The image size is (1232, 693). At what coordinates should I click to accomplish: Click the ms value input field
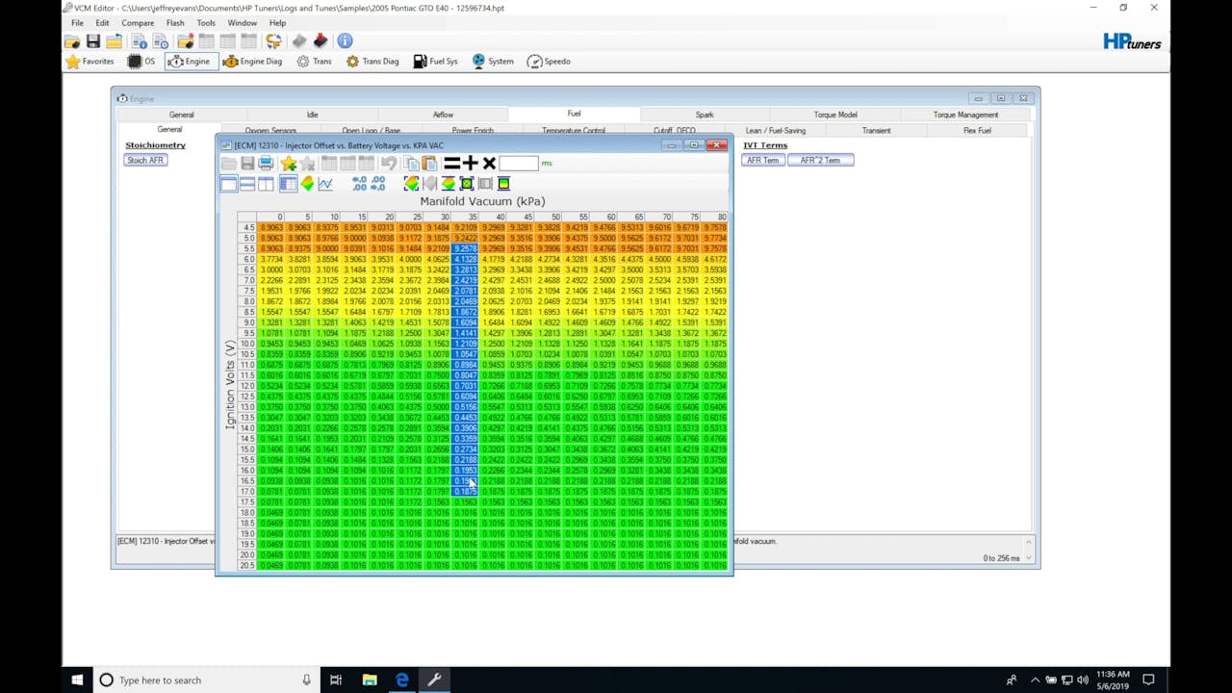518,164
